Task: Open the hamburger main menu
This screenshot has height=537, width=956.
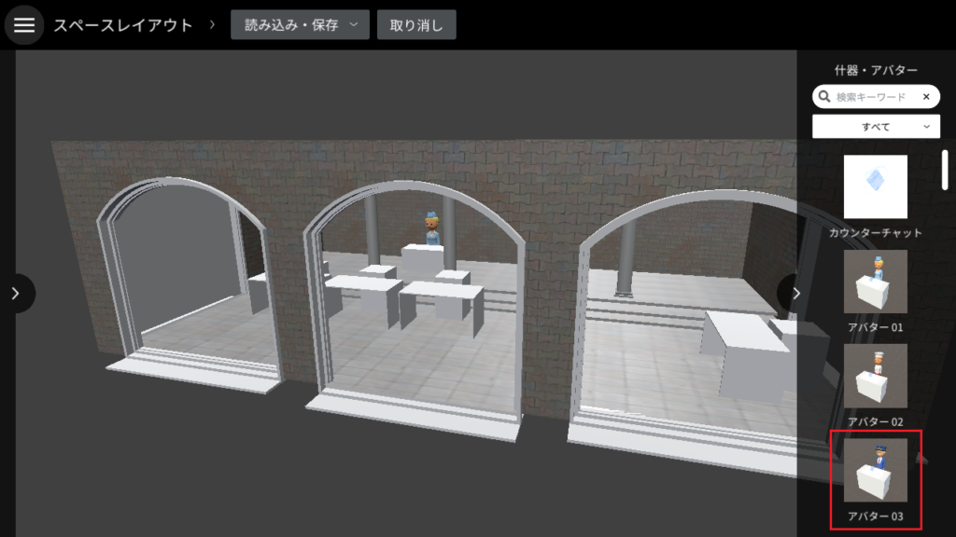Action: tap(24, 25)
